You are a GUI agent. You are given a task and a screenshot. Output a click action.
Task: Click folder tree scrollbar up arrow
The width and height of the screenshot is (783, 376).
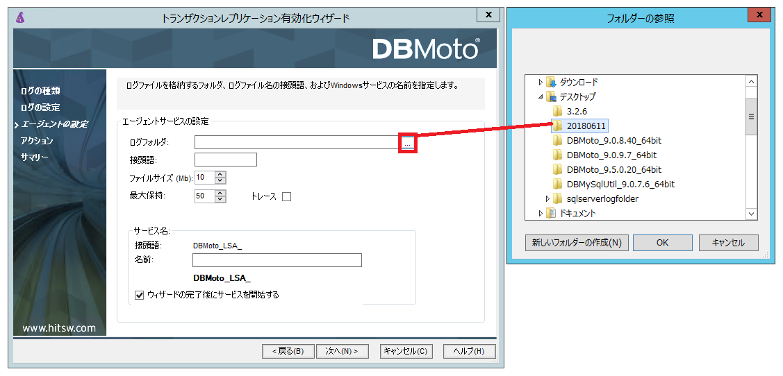pyautogui.click(x=751, y=81)
